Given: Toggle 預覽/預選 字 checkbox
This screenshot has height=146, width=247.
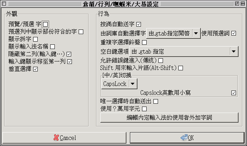Looking at the screenshot, I should 45,25.
